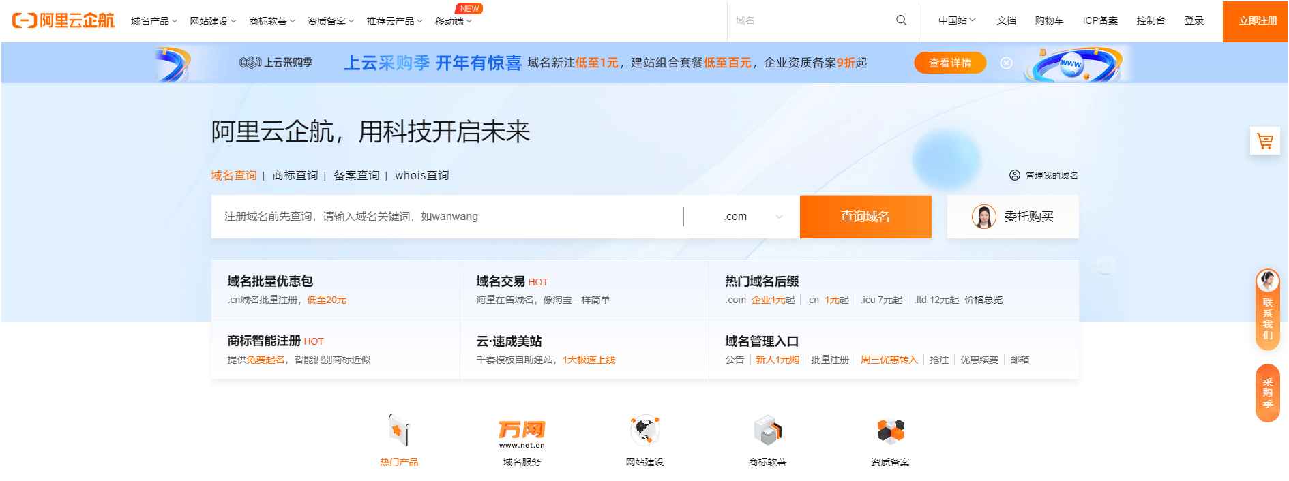Expand the 资质备案 navigation menu
Viewport: 1289px width, 481px height.
pyautogui.click(x=330, y=21)
